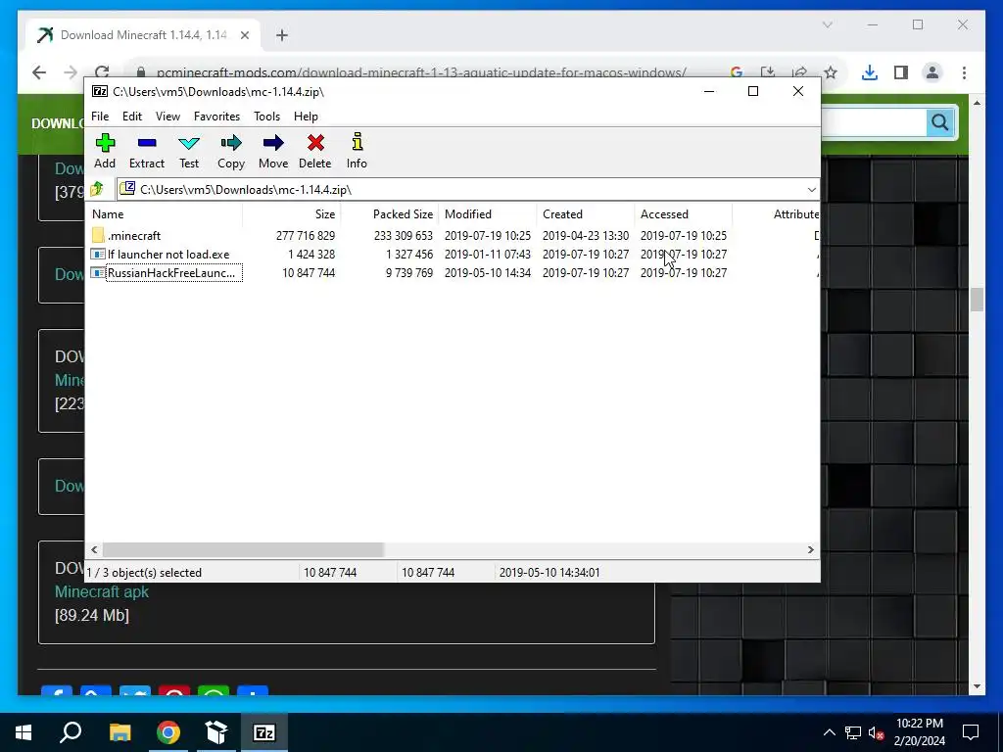Open the Info toolbar icon
The width and height of the screenshot is (1003, 752).
pyautogui.click(x=357, y=143)
